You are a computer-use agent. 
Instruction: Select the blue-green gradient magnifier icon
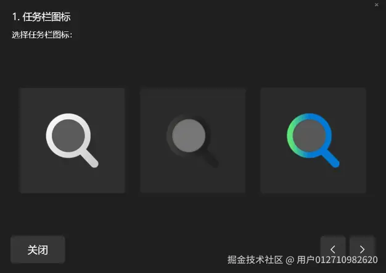pyautogui.click(x=313, y=140)
